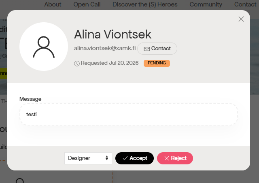Click the envelope icon beside Contact
259x183 pixels.
point(146,49)
